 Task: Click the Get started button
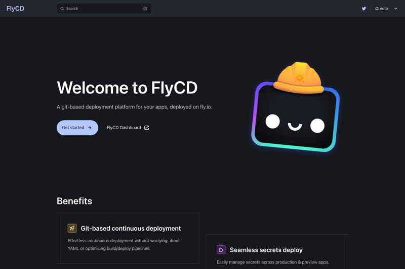coord(77,128)
